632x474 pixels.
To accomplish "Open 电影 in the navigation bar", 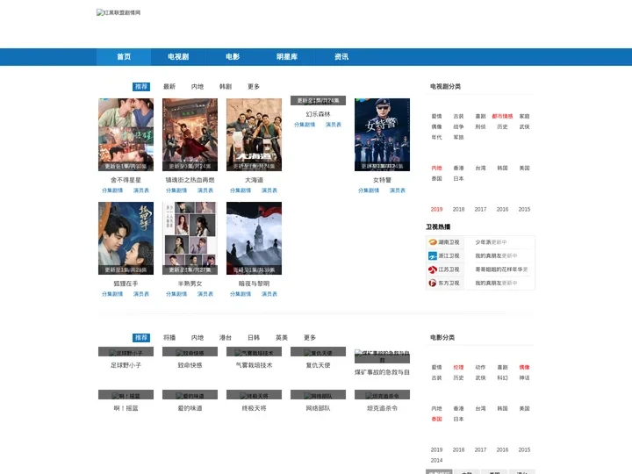I will [x=233, y=57].
